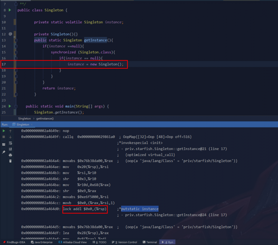Toggle scroll to end of console output
Screen dimensions: 278x245
point(11,149)
